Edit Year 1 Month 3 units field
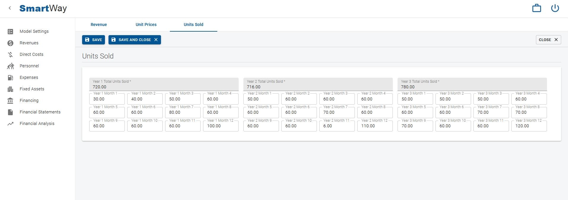This screenshot has height=200, width=568. (183, 99)
